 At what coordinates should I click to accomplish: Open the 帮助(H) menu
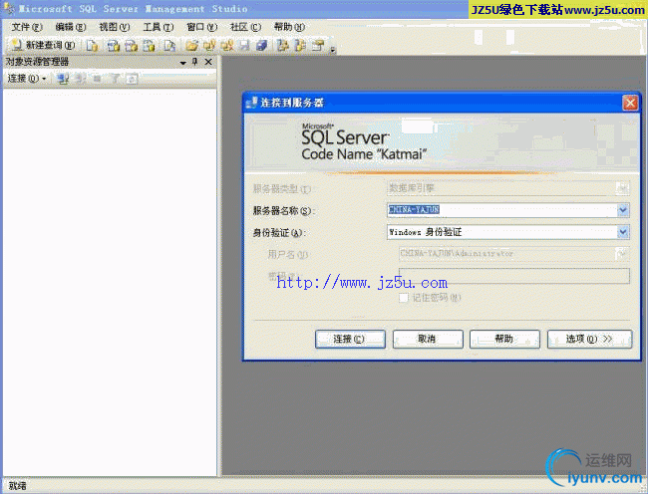pyautogui.click(x=289, y=27)
